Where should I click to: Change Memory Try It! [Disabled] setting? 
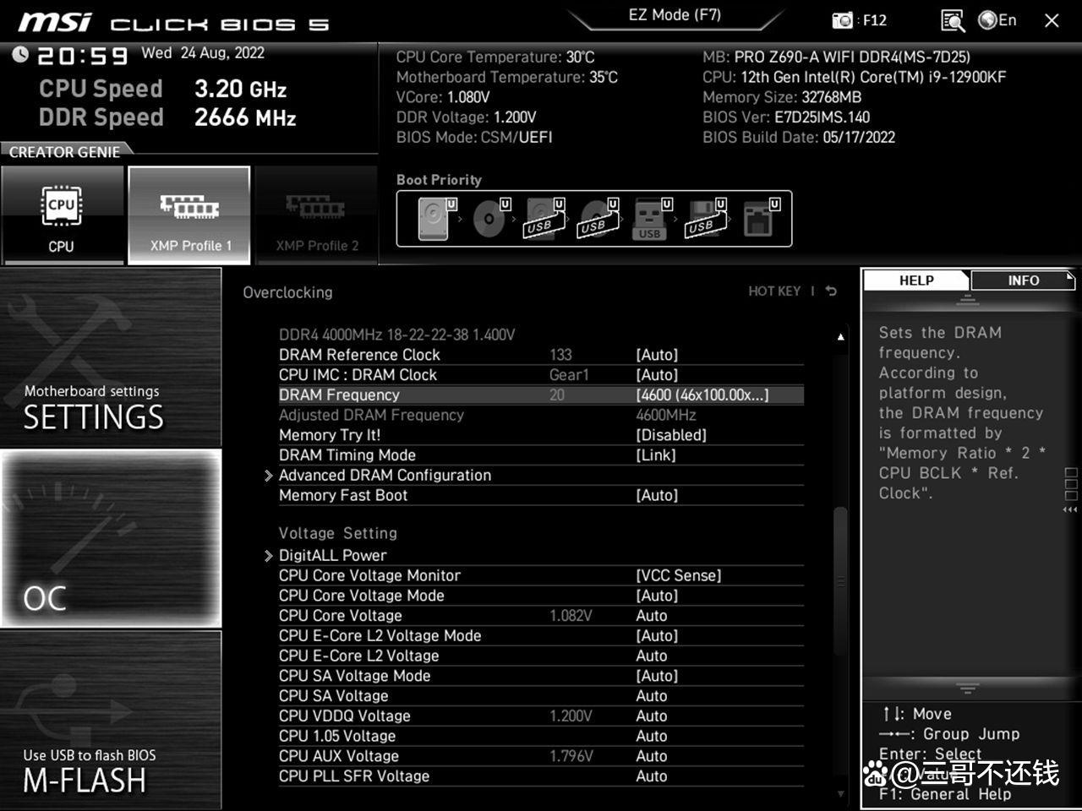671,435
